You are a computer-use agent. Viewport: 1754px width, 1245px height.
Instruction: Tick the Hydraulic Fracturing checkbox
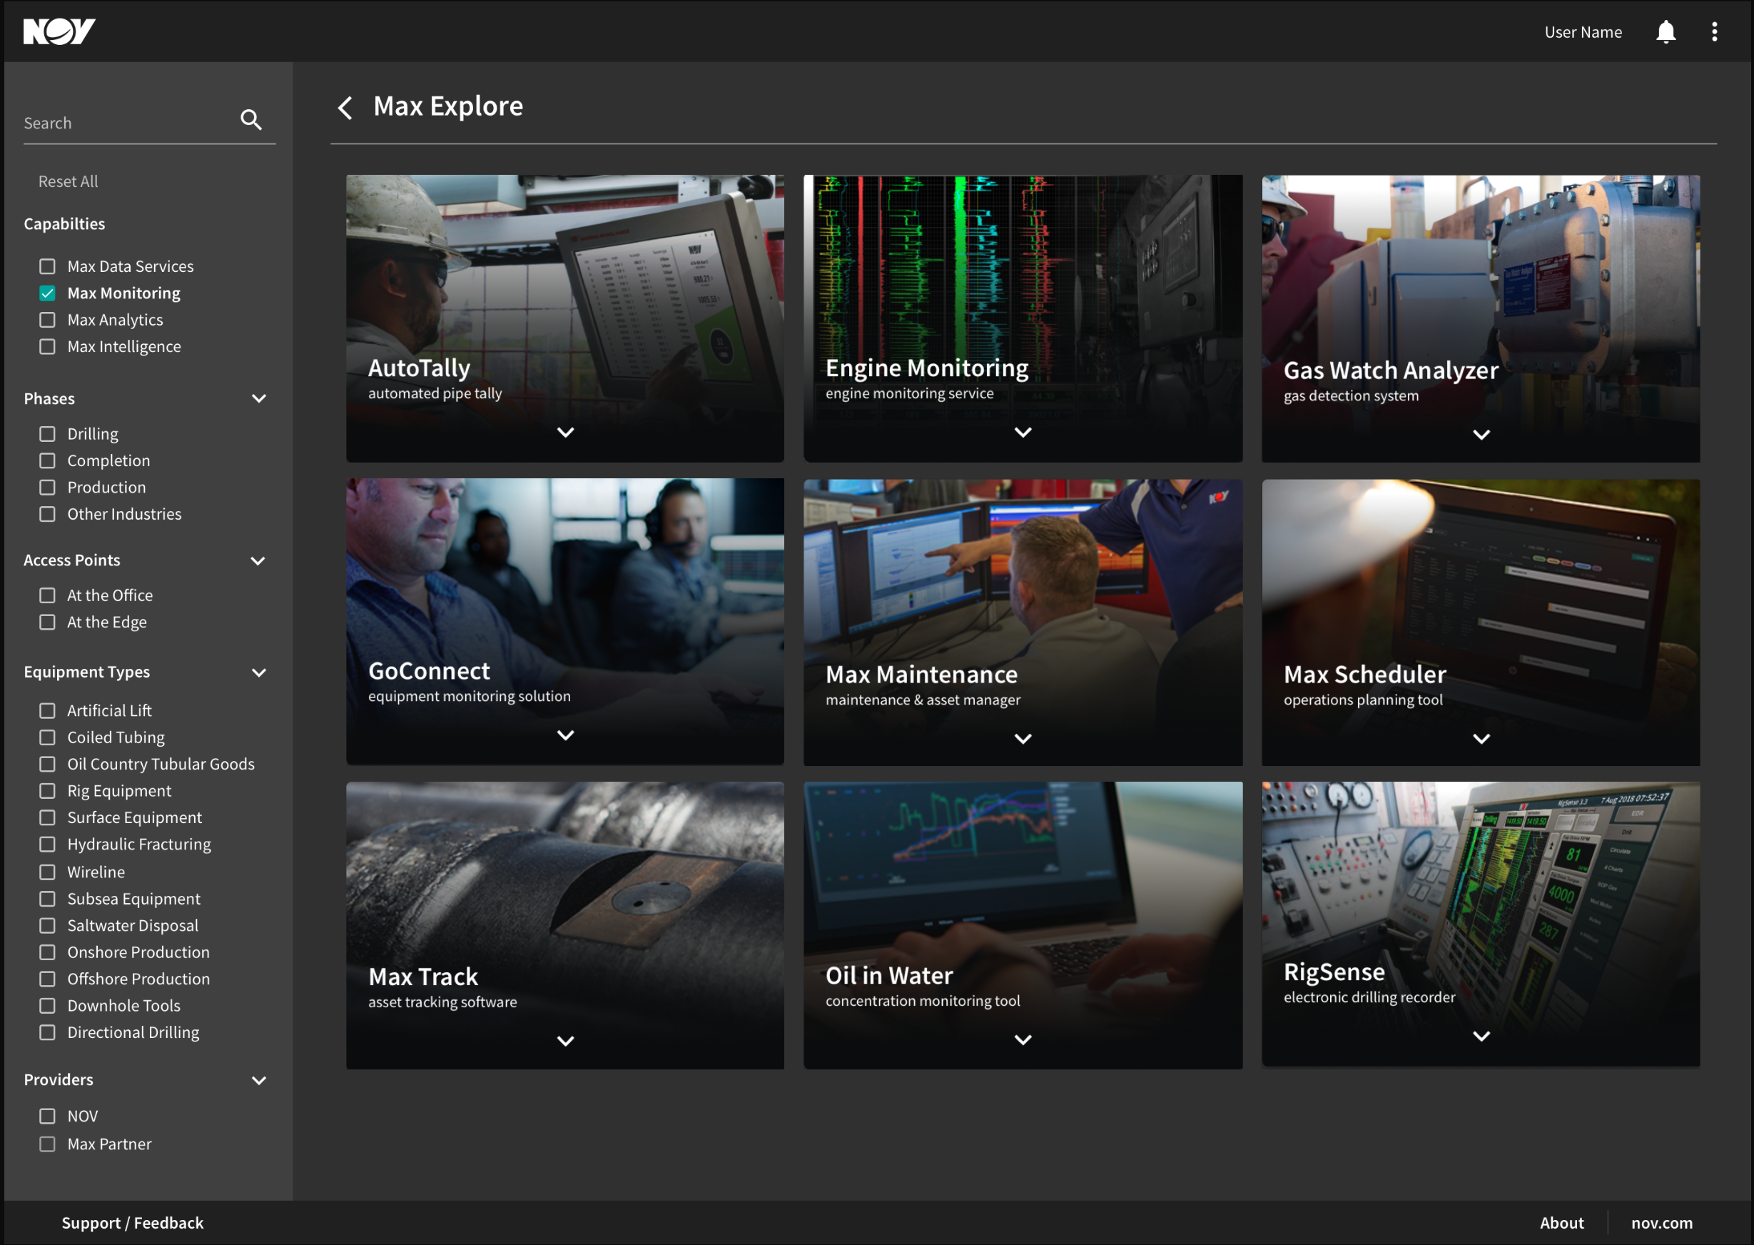pyautogui.click(x=48, y=845)
